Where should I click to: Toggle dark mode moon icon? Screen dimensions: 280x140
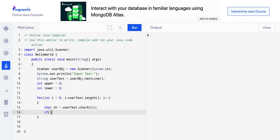pos(121,28)
